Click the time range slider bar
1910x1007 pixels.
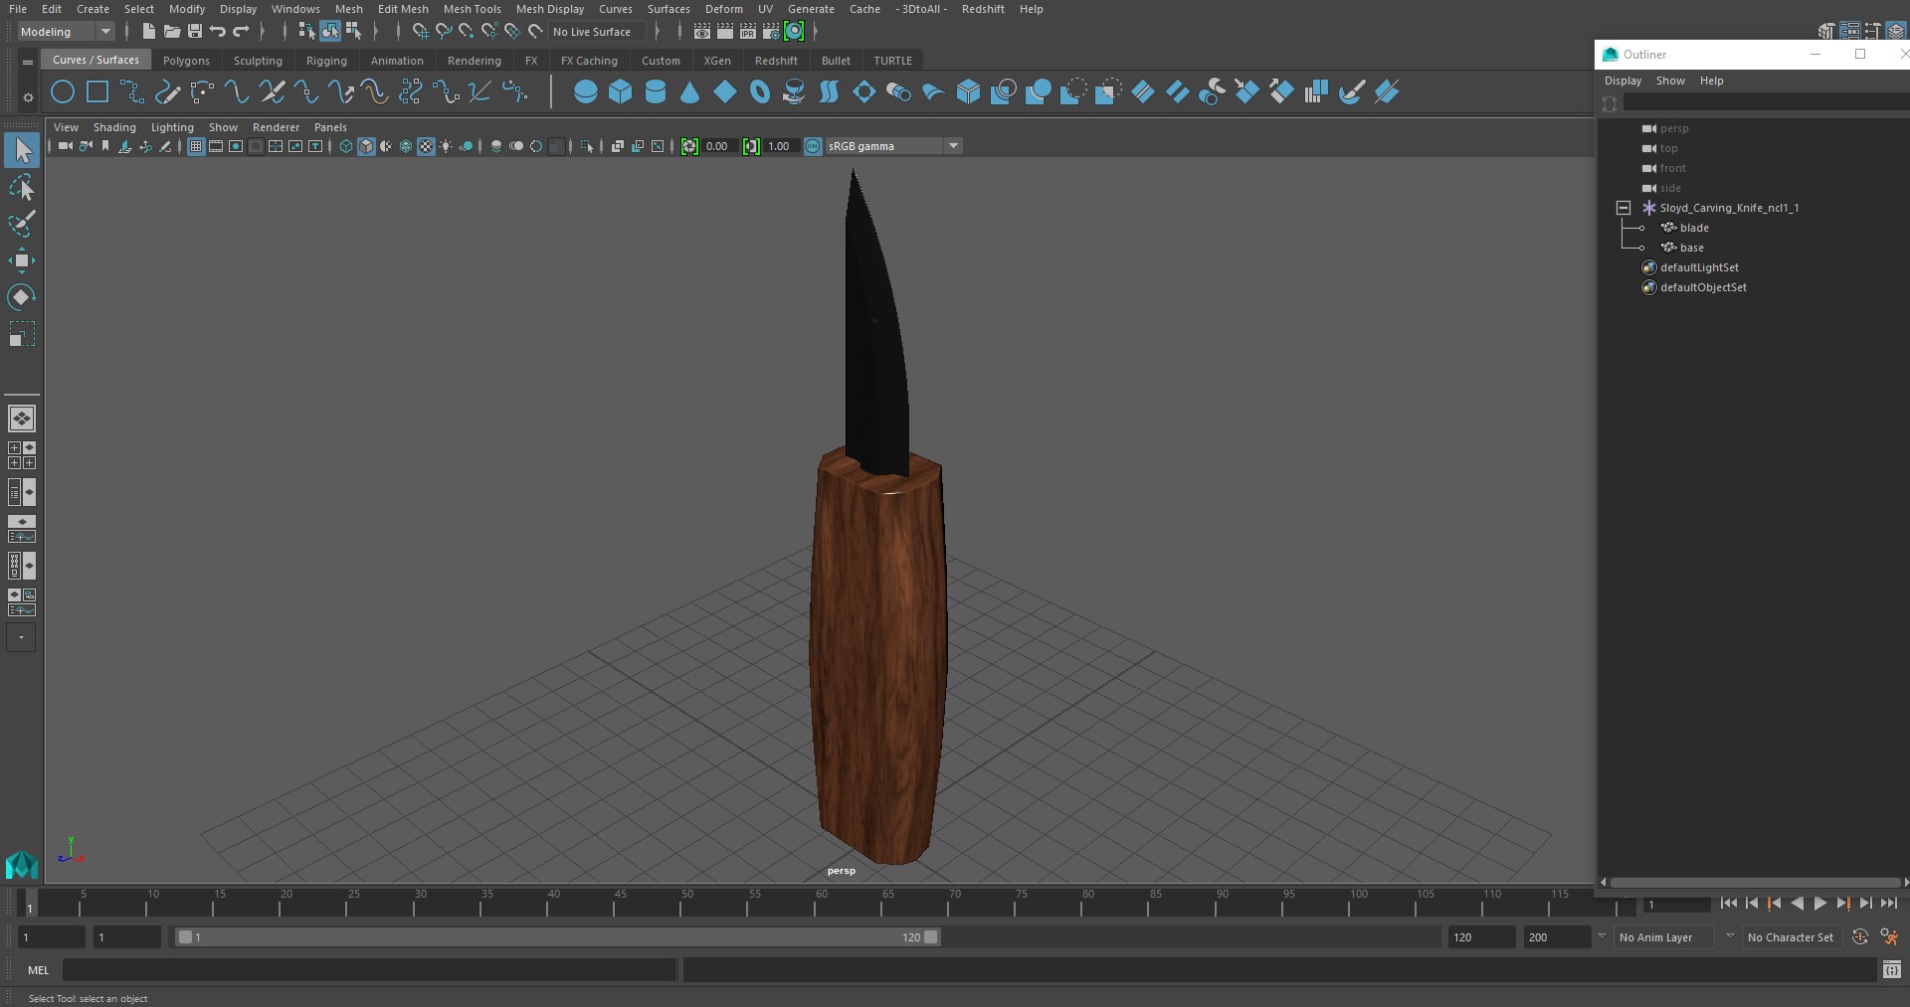pos(557,937)
